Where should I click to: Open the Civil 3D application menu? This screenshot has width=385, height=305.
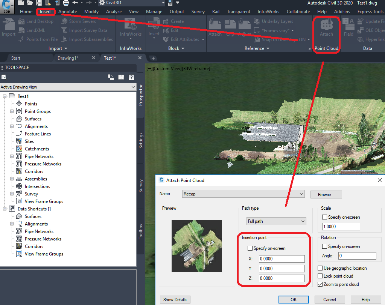pyautogui.click(x=7, y=7)
